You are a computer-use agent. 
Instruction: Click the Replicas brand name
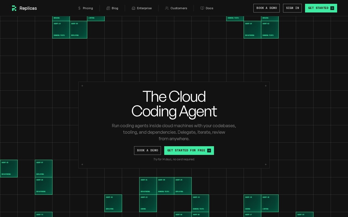click(x=28, y=8)
